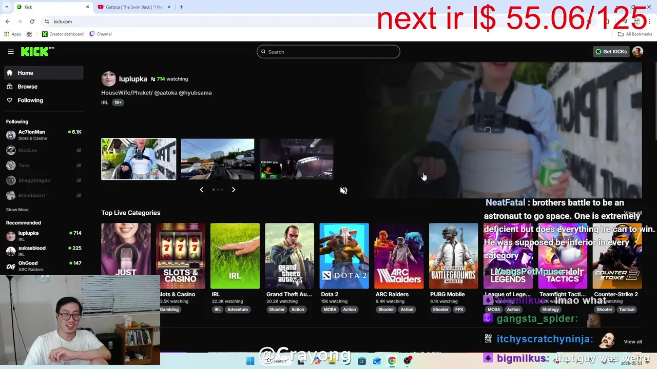657x369 pixels.
Task: Open the Slots & Casino category card
Action: pyautogui.click(x=180, y=256)
